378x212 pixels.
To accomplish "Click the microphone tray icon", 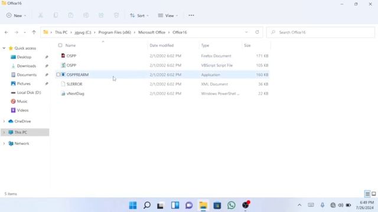I will tap(322, 205).
